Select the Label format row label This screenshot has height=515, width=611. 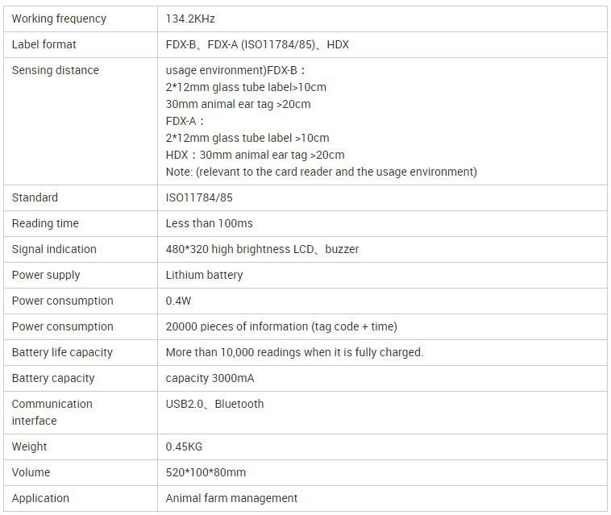click(44, 44)
